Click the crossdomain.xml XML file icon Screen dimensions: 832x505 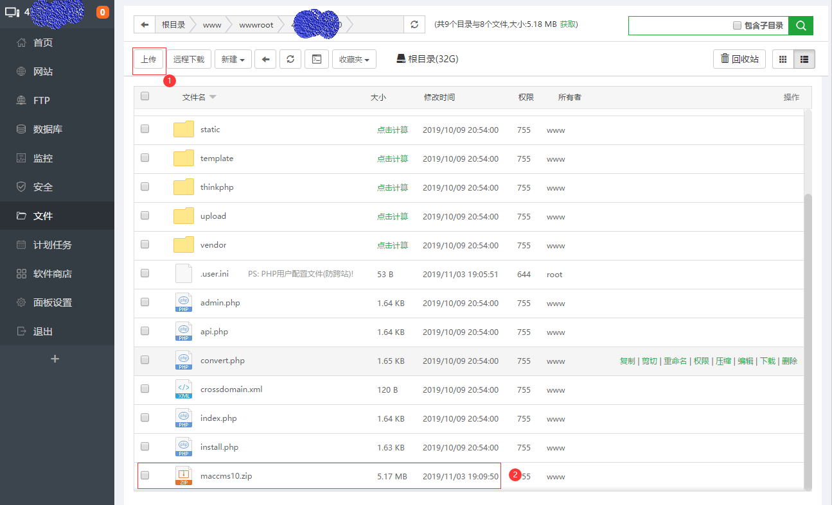click(x=184, y=389)
